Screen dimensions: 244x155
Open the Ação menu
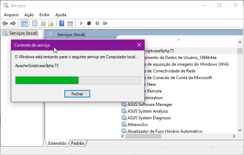(x=29, y=15)
